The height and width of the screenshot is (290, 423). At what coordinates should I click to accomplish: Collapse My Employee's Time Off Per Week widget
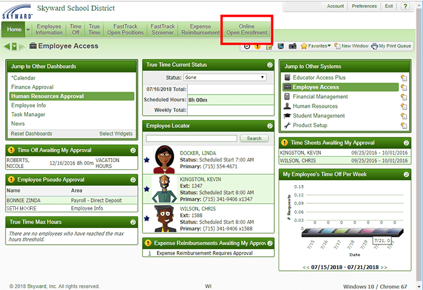406,174
